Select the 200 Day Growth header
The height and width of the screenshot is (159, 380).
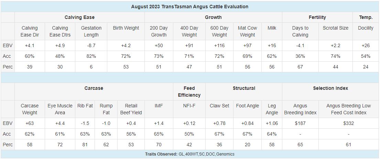pos(159,31)
